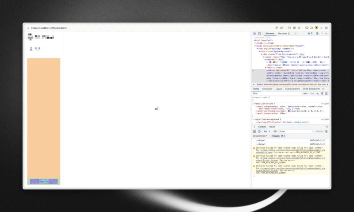Click the Sign Out button
The height and width of the screenshot is (212, 354).
(43, 181)
